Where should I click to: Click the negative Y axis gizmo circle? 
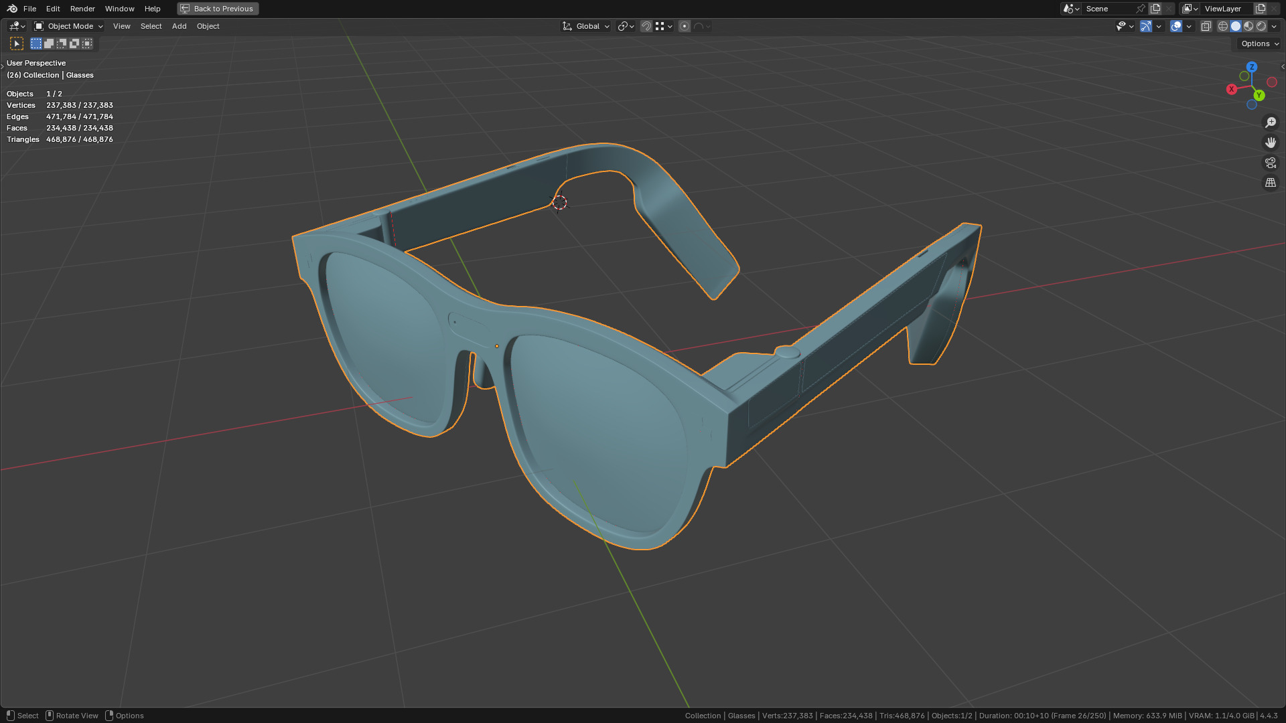[x=1244, y=76]
